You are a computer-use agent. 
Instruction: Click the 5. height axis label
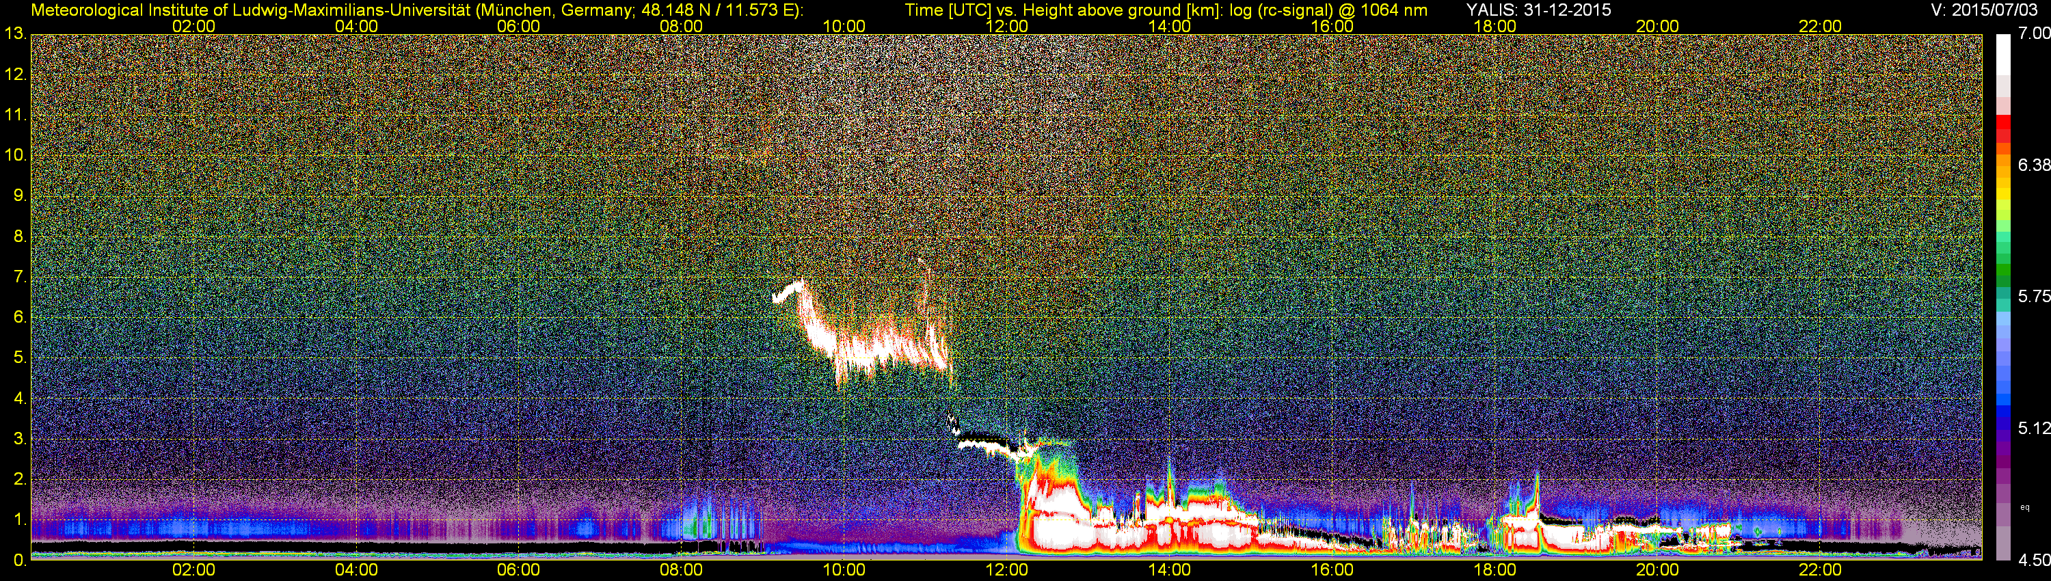(20, 358)
